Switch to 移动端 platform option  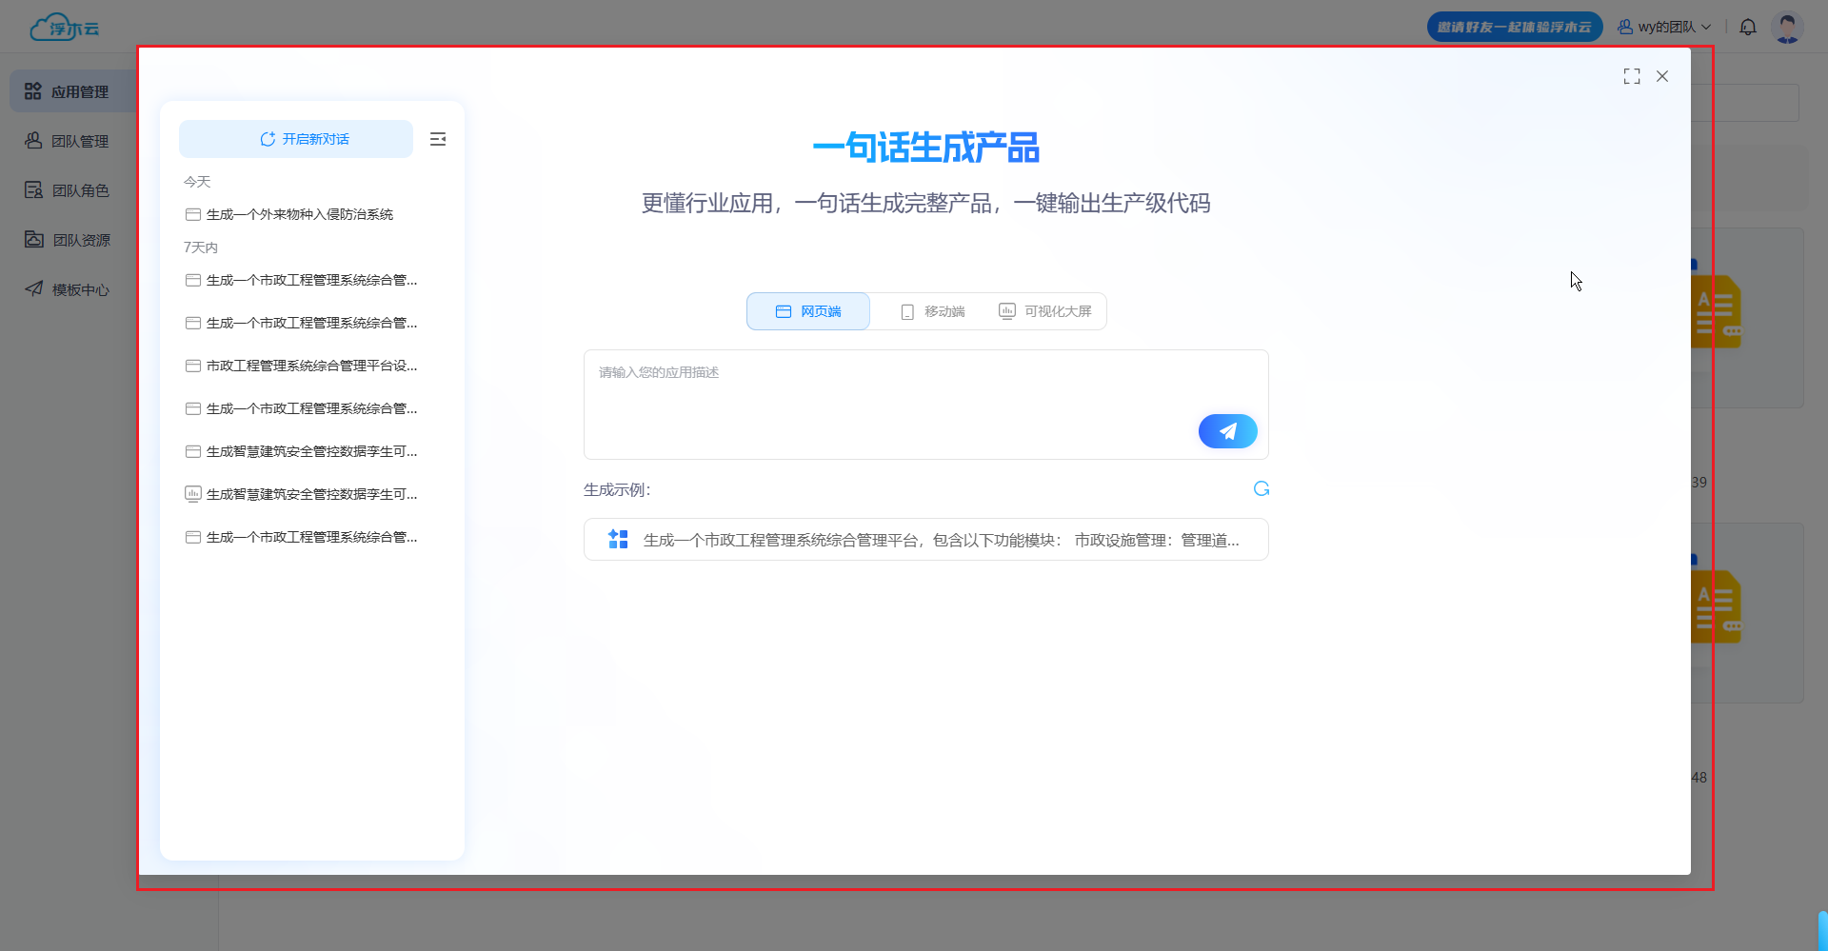pos(933,311)
